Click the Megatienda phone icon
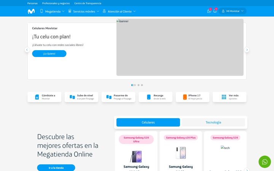This screenshot has width=274, height=171. click(x=41, y=11)
